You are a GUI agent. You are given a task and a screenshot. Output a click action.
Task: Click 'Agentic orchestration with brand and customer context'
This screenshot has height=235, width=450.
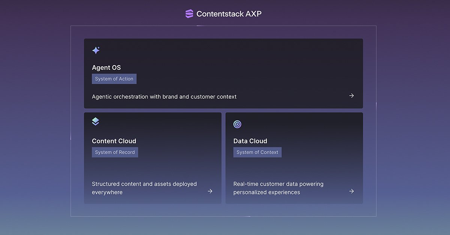click(x=164, y=97)
